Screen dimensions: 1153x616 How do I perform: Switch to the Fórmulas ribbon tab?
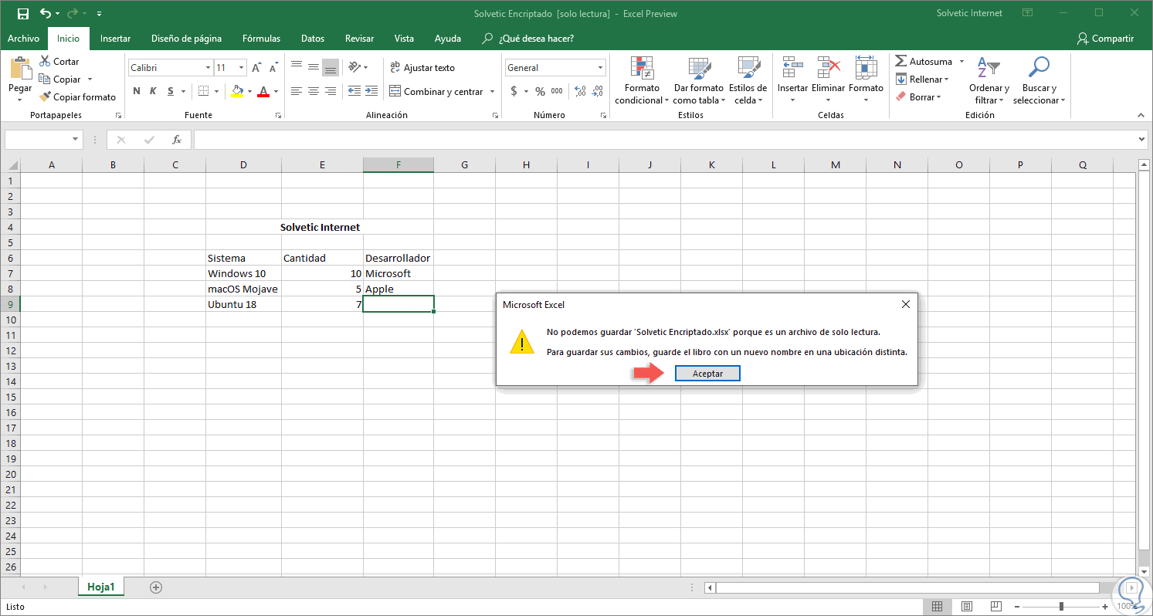[261, 39]
